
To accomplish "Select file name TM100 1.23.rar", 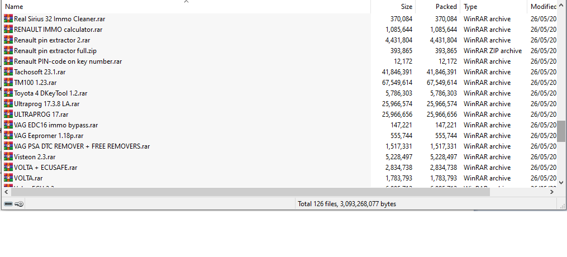I will 35,83.
